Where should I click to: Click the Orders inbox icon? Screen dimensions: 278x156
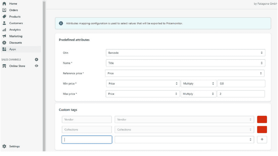pyautogui.click(x=4, y=10)
